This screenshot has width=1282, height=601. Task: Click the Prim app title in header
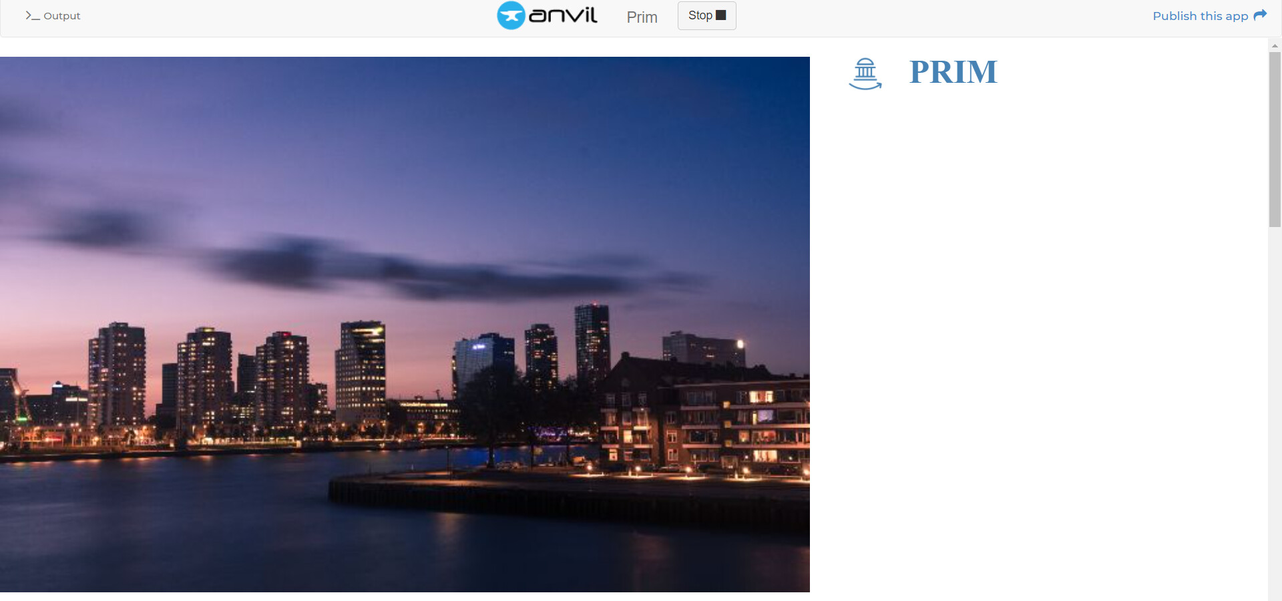pyautogui.click(x=642, y=17)
